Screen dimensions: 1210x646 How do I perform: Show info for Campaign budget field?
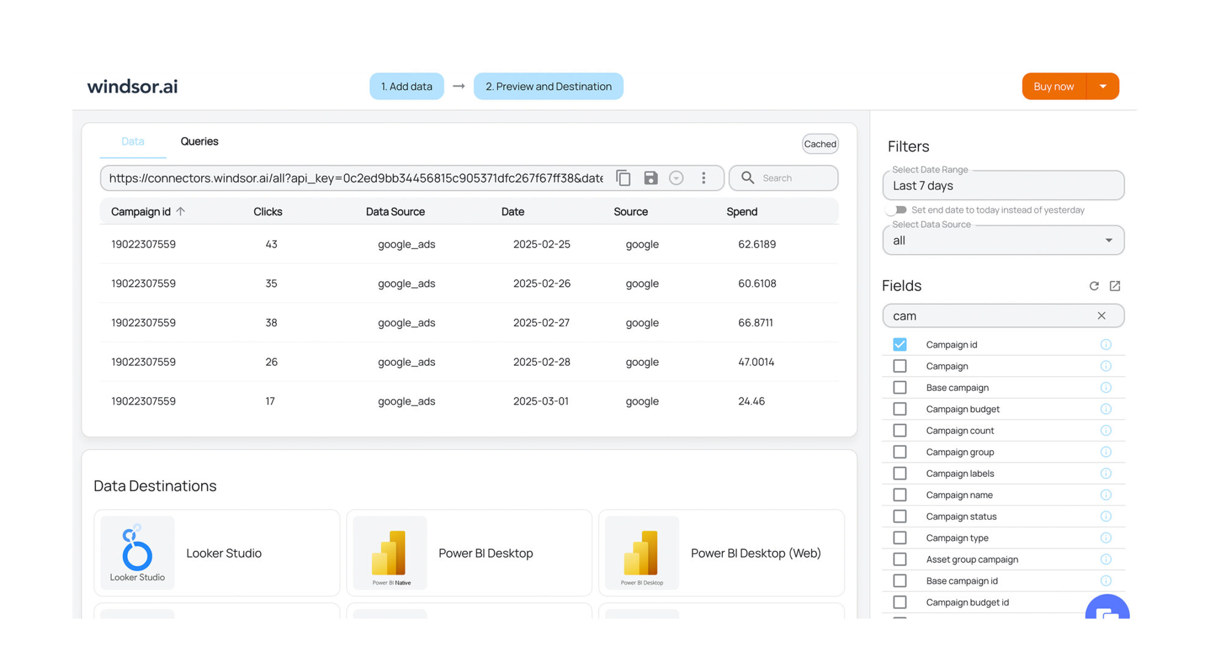click(1105, 409)
